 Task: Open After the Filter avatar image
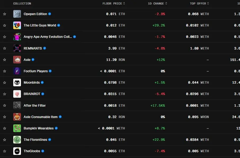click(x=17, y=105)
